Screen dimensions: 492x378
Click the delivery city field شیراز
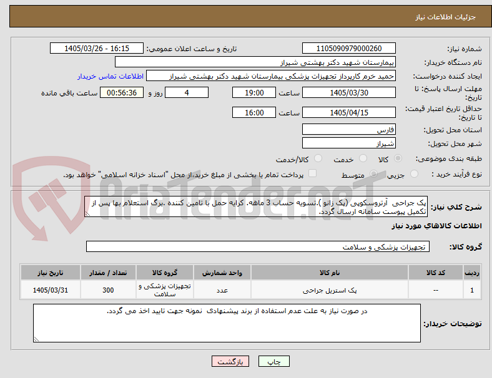349,143
